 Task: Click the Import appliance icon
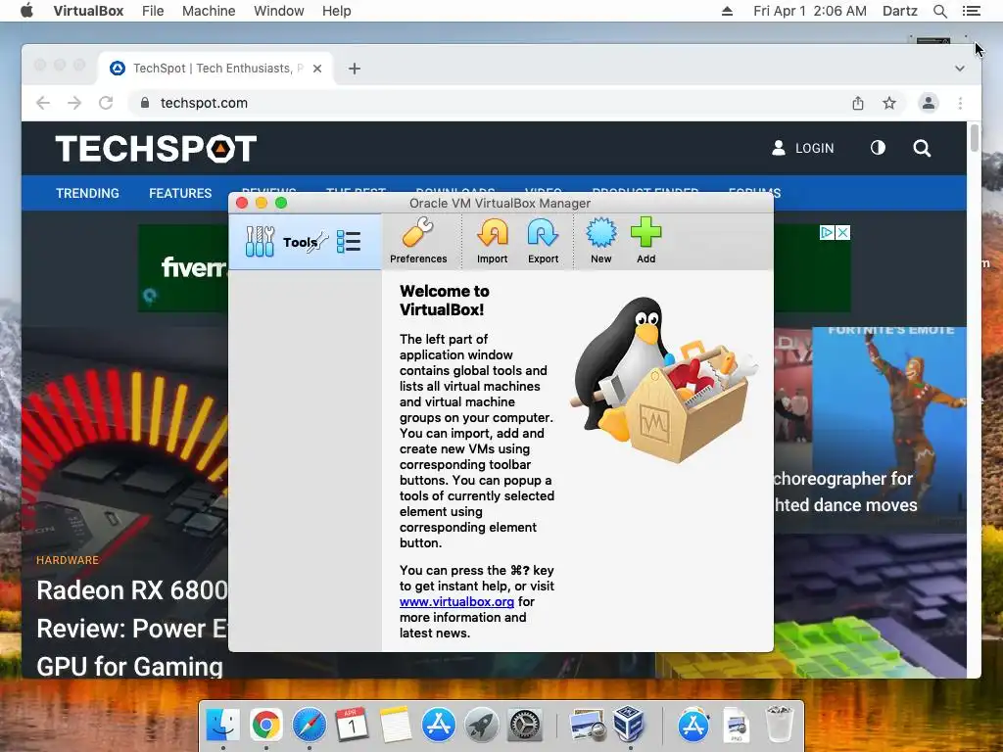492,233
